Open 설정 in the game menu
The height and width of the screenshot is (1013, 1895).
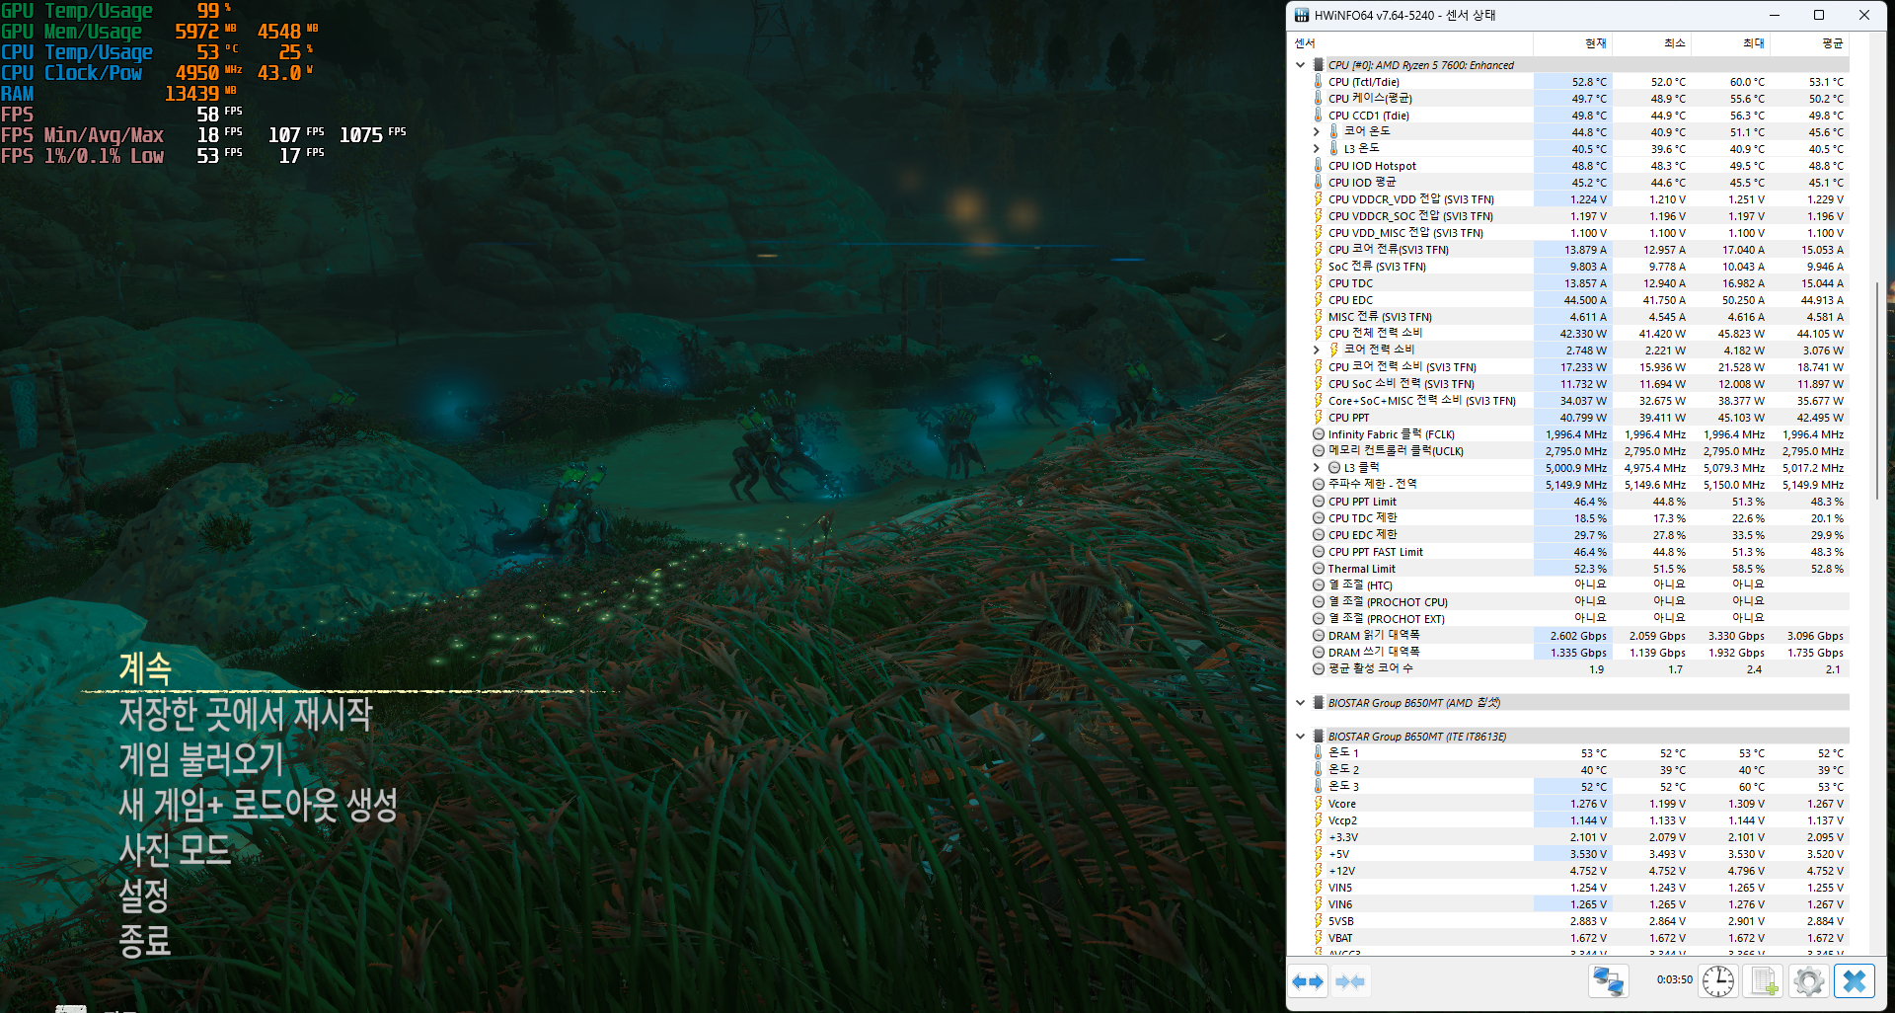pos(144,896)
